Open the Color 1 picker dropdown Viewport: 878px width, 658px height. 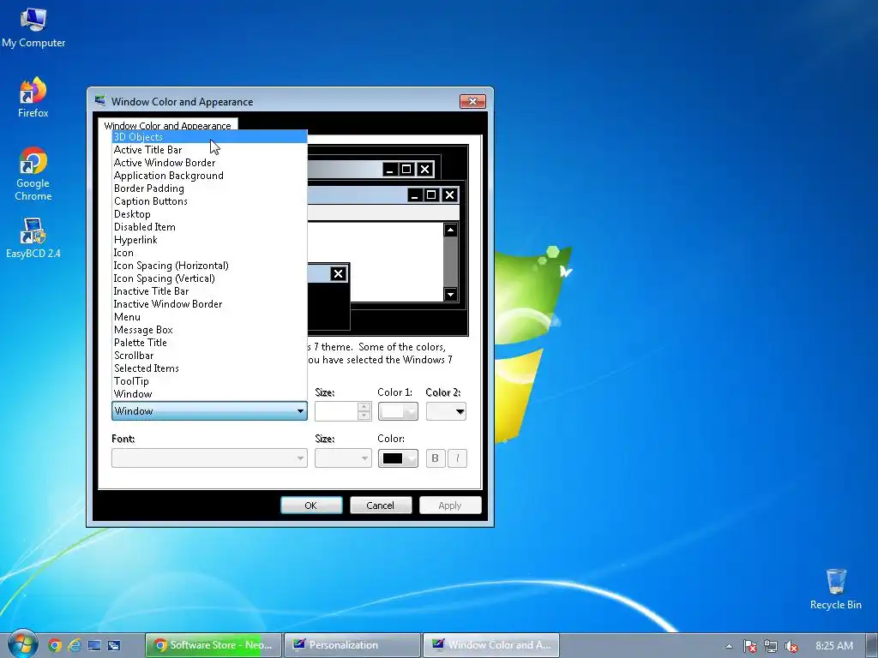coord(398,411)
